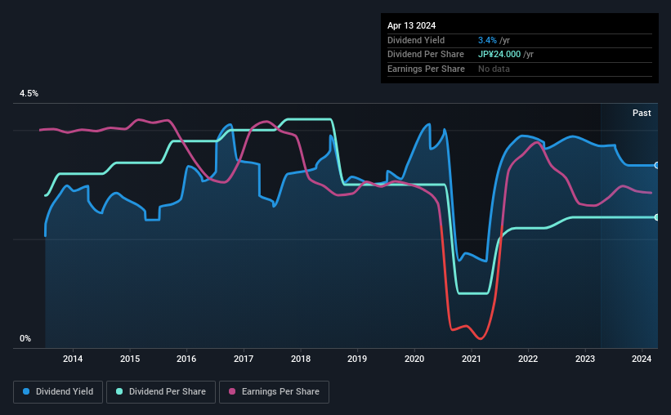This screenshot has width=671, height=415.
Task: Click the 2022 x-axis label
Action: (x=528, y=359)
